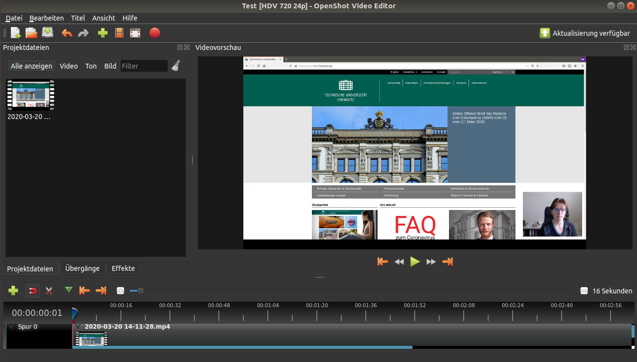Screen dimensions: 637x362
Task: Click the timeline zoom slider handle
Action: [x=141, y=291]
